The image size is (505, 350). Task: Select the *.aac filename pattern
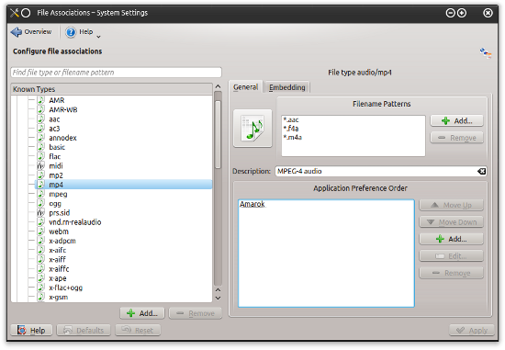point(291,119)
